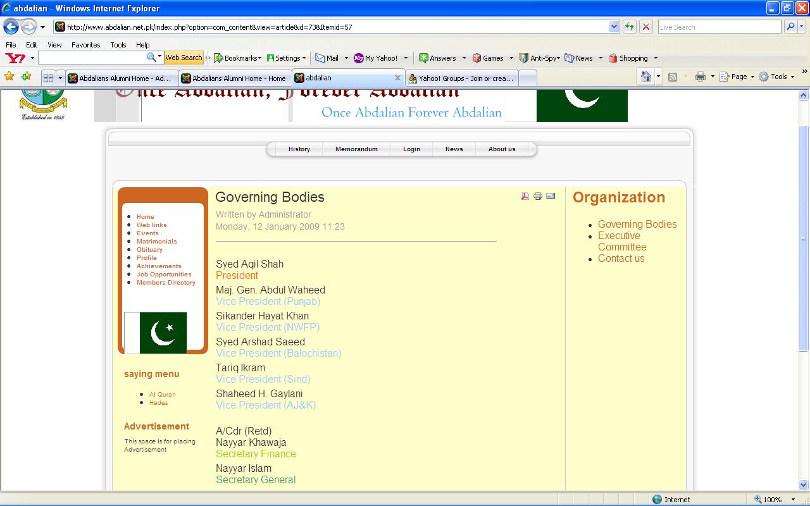Click the Live Search magnifier button
Viewport: 810px width, 506px height.
[790, 27]
